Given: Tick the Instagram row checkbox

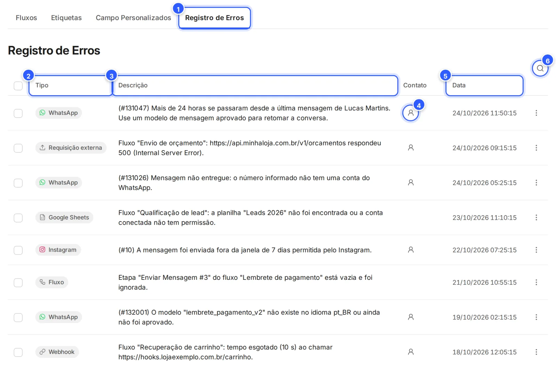Looking at the screenshot, I should click(x=18, y=250).
